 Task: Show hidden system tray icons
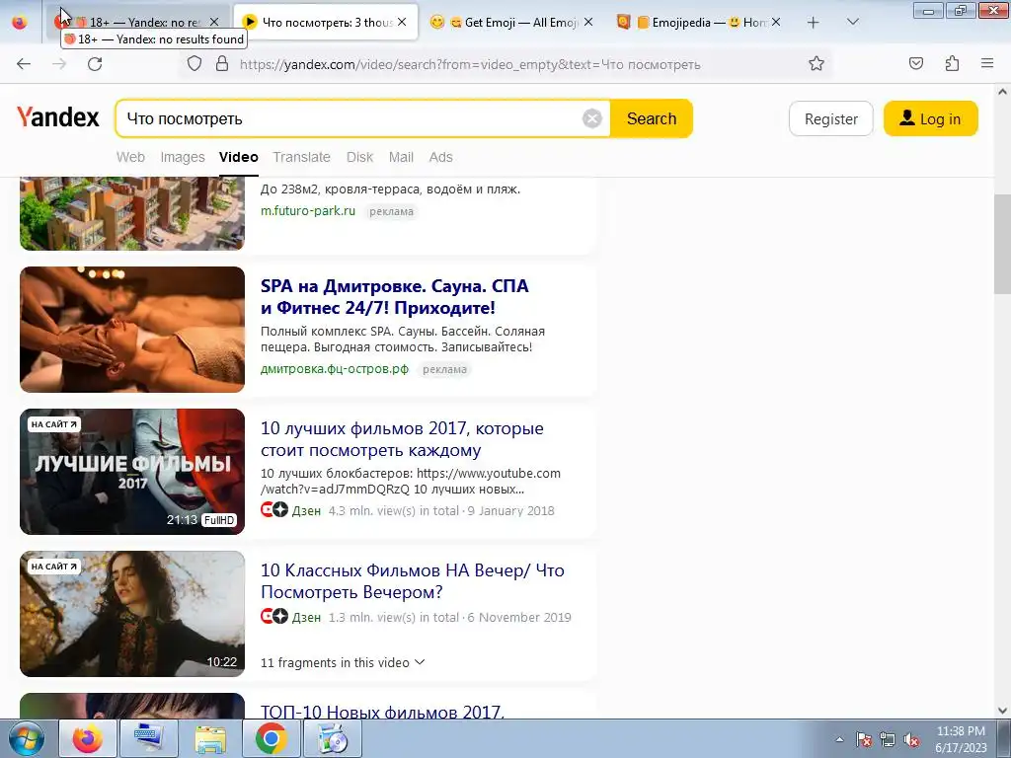[839, 739]
